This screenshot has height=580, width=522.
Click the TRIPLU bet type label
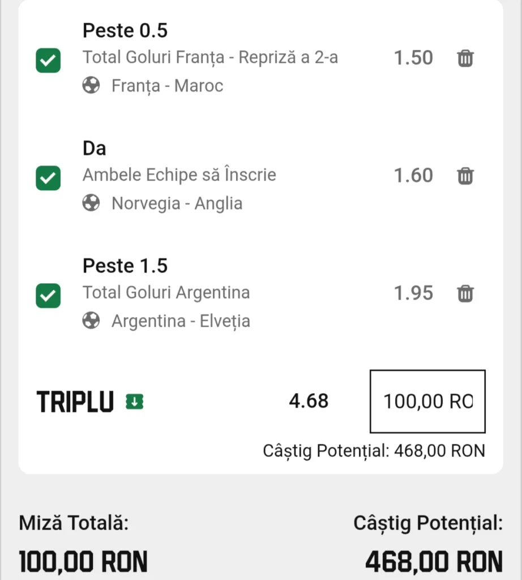pos(75,402)
